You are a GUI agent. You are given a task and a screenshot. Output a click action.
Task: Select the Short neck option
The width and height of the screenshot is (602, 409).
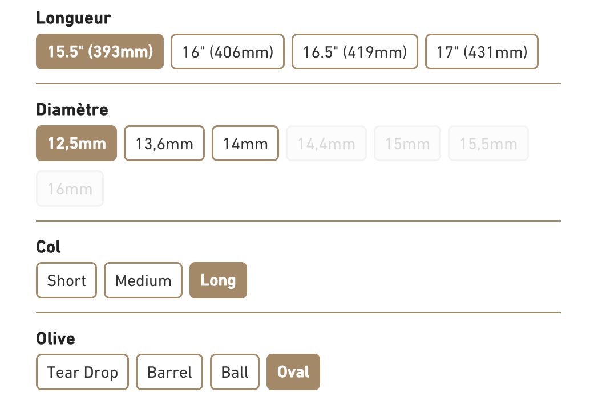[67, 280]
